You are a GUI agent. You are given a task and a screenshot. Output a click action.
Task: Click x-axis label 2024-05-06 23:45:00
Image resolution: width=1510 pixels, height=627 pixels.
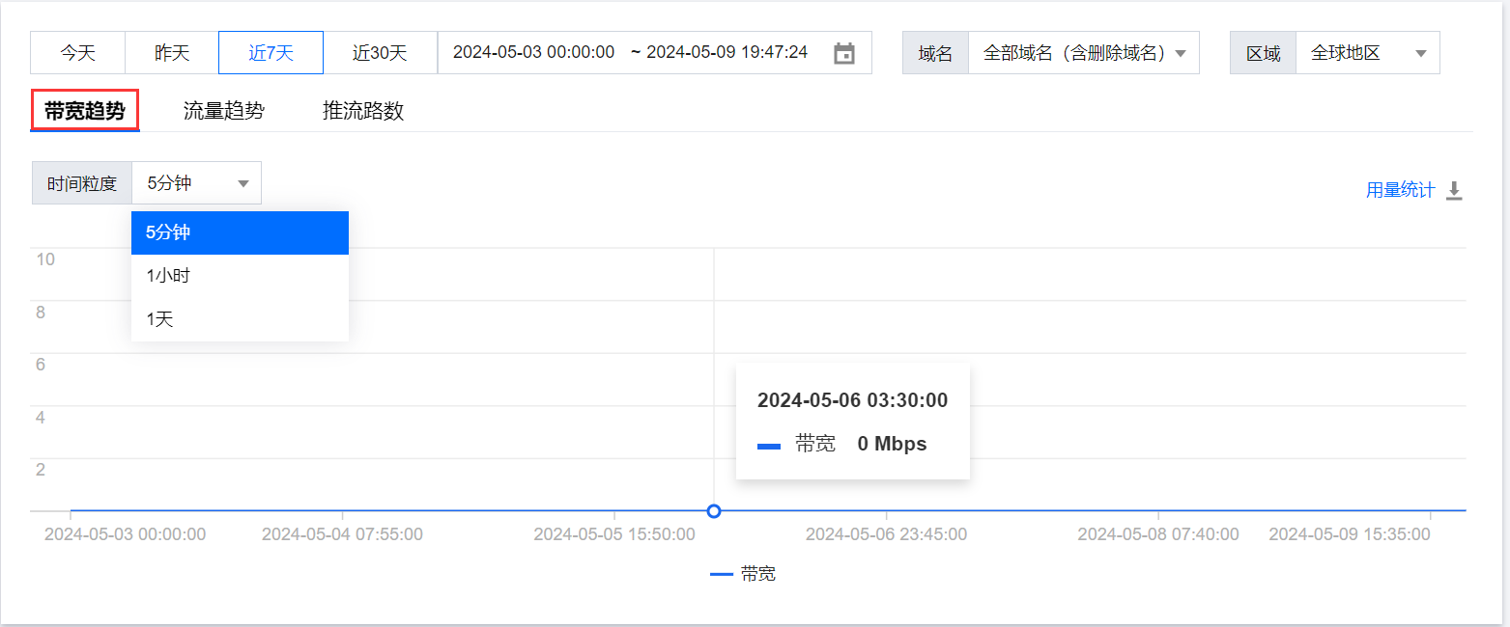886,533
